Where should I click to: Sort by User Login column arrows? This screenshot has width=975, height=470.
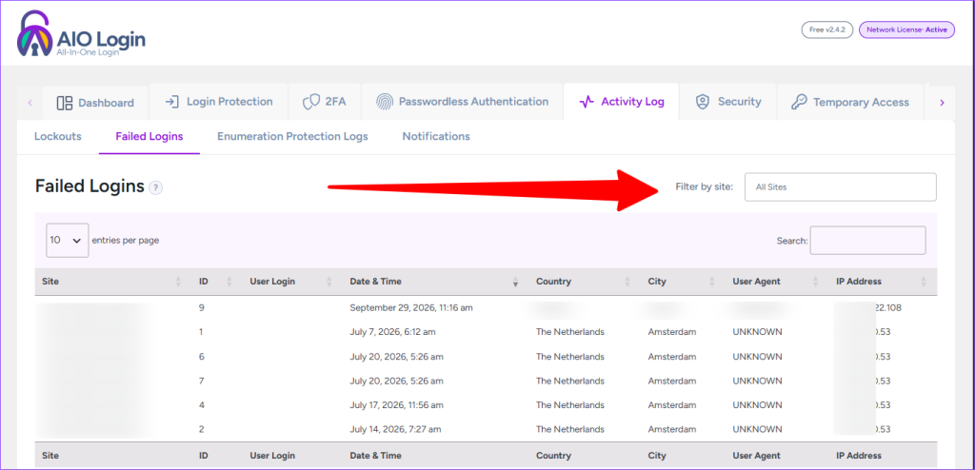pyautogui.click(x=328, y=282)
